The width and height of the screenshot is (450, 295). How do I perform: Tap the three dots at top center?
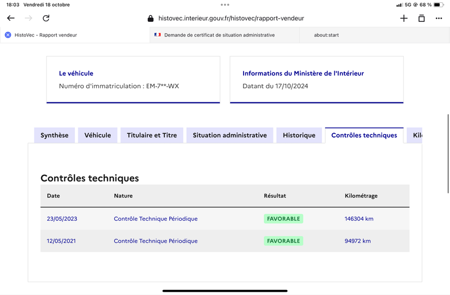[225, 4]
